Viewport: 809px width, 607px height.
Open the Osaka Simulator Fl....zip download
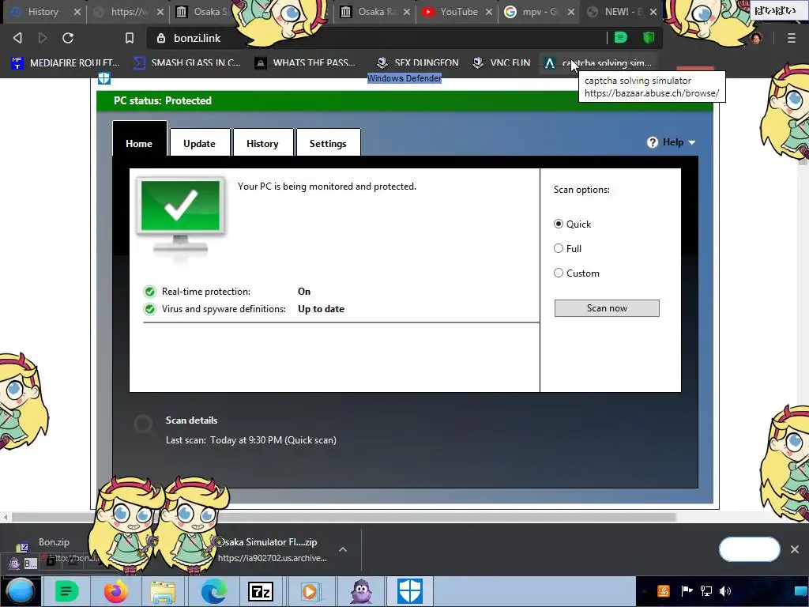[273, 549]
